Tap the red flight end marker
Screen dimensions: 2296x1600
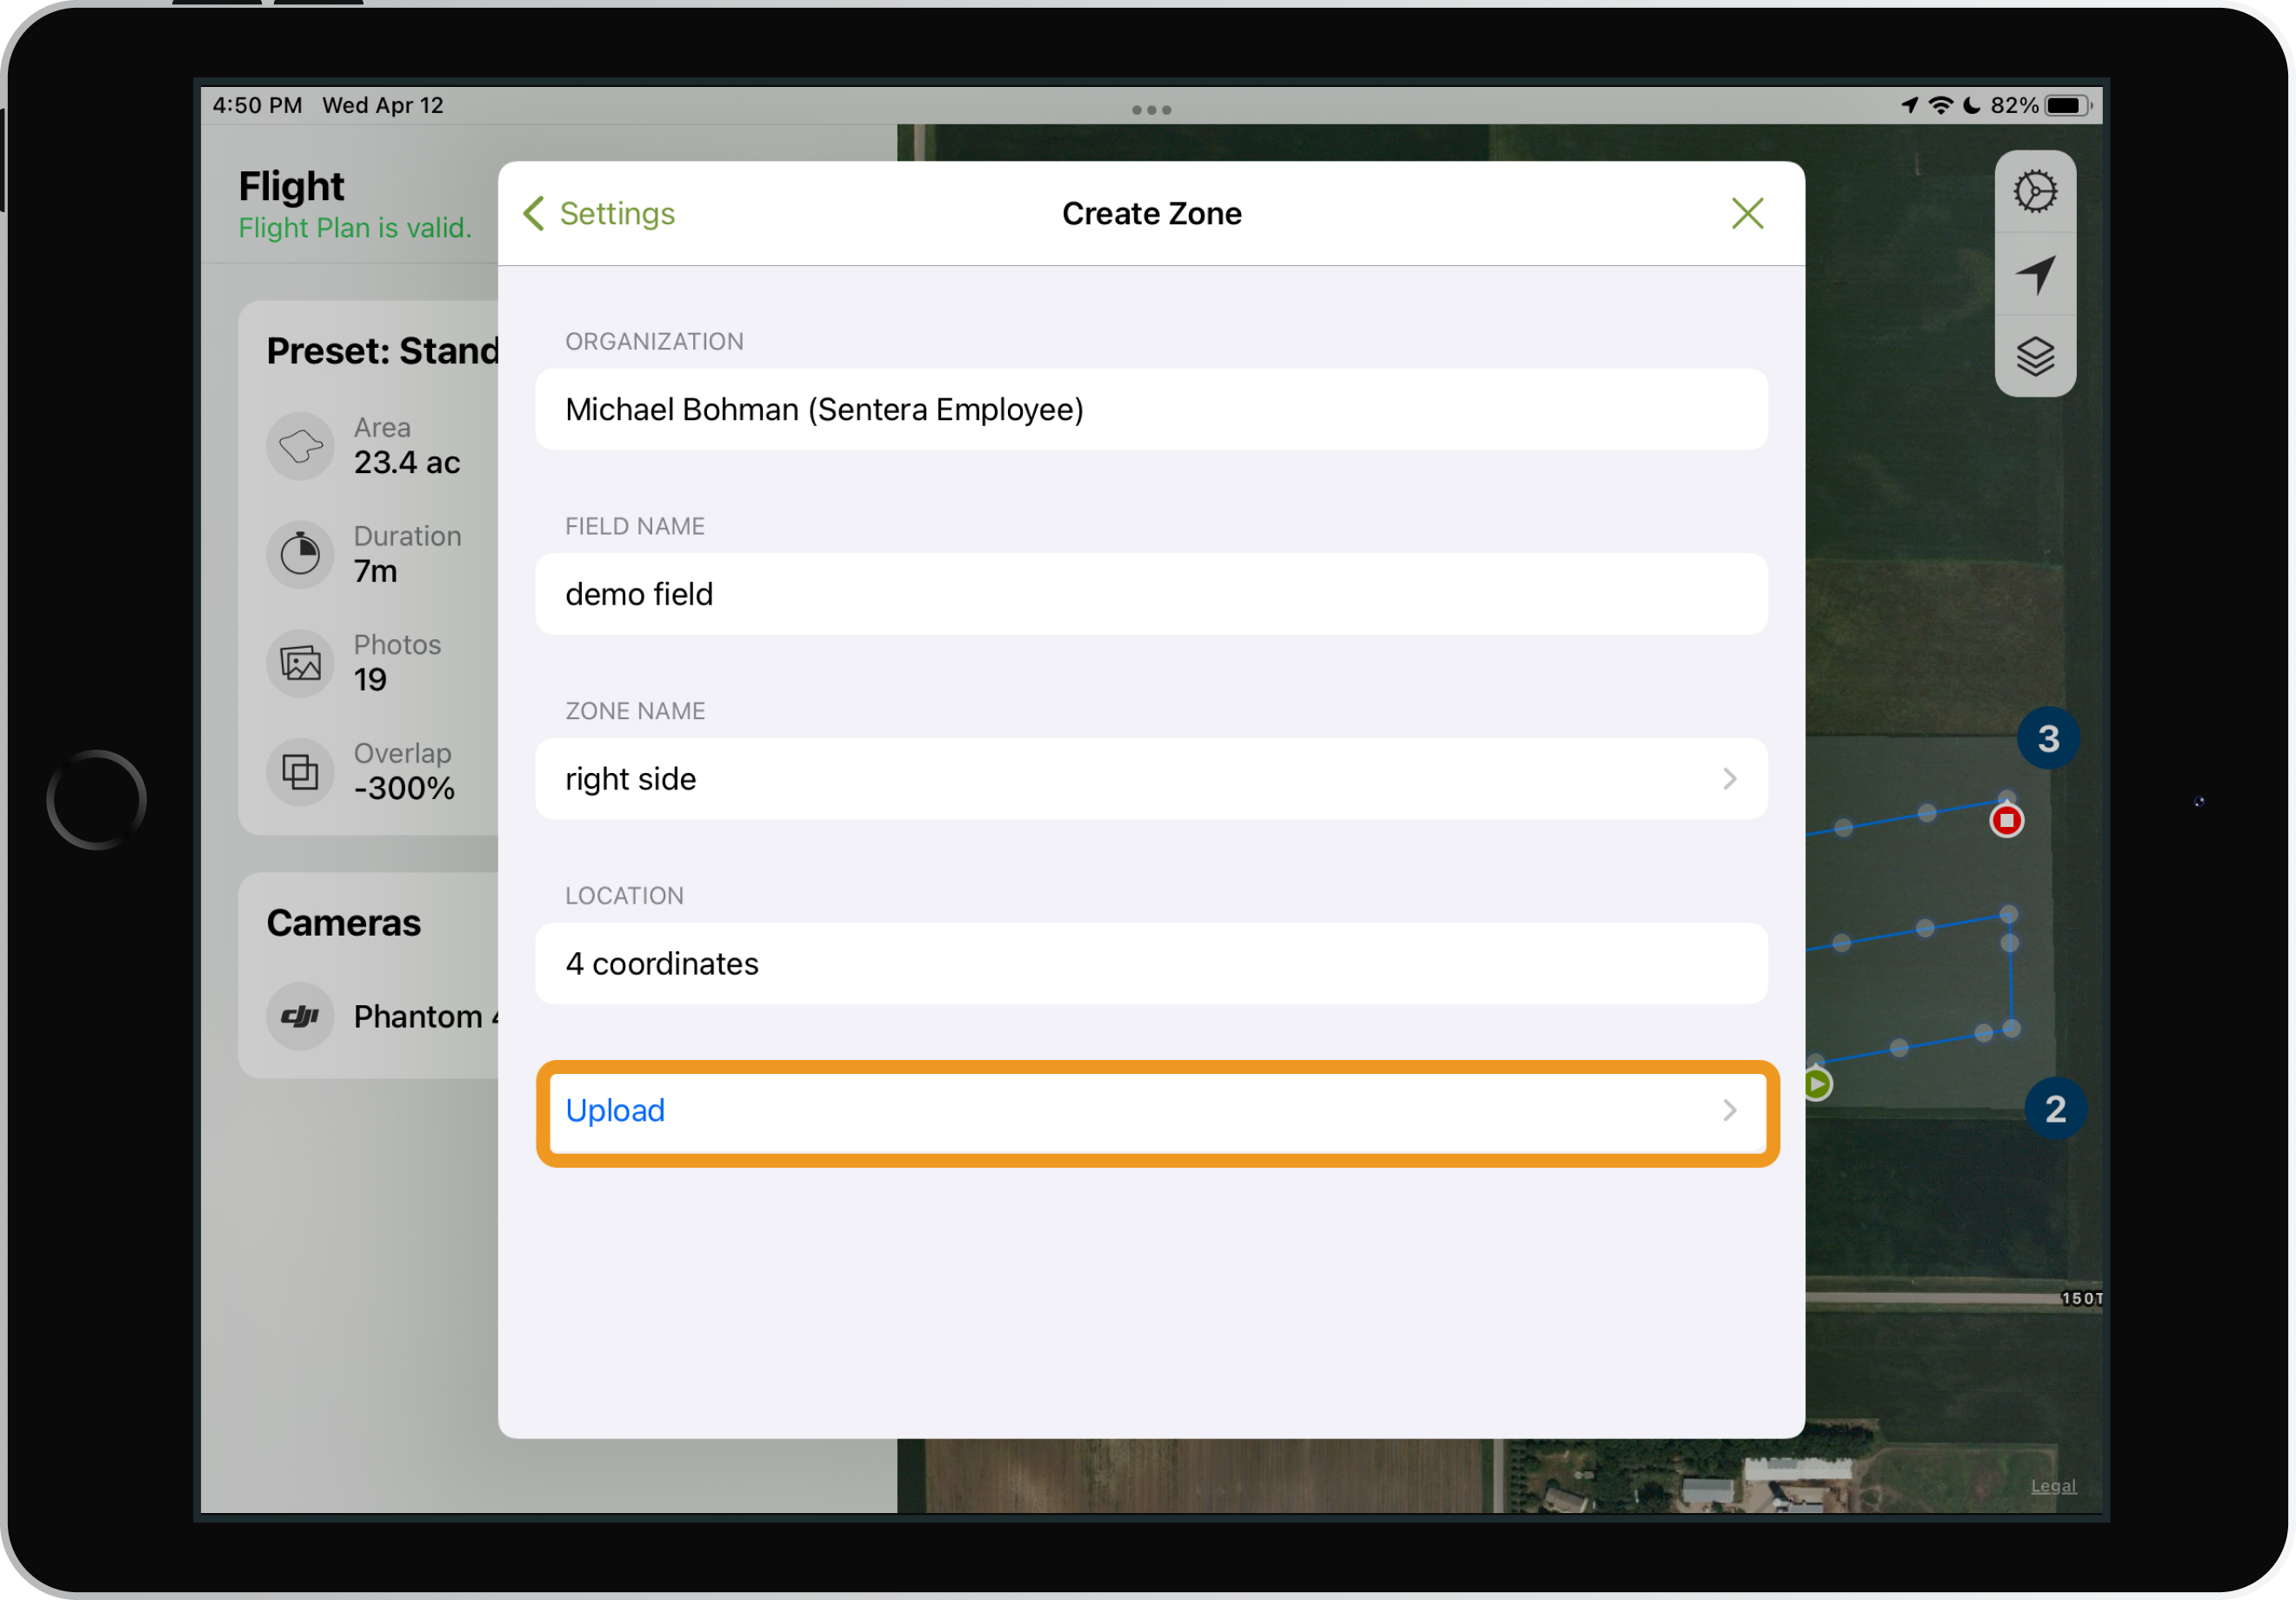coord(2006,821)
